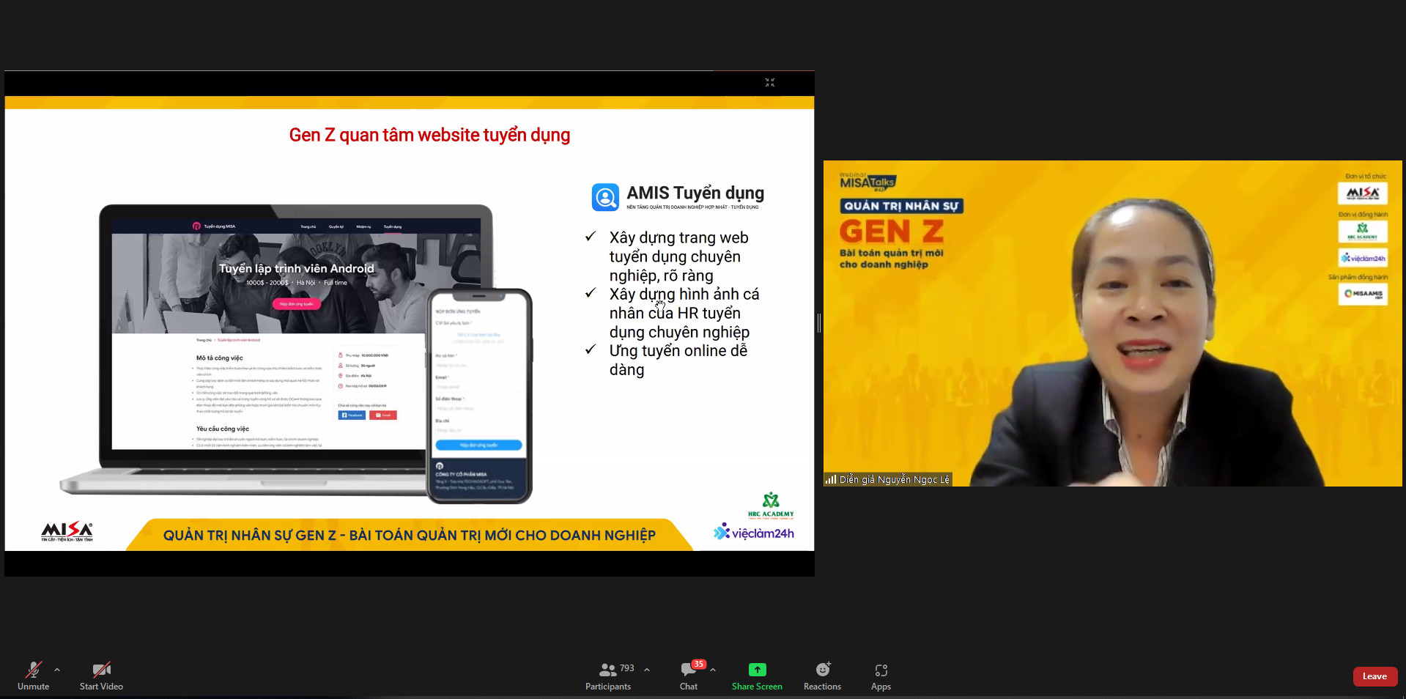This screenshot has width=1406, height=699.
Task: Unmute the microphone
Action: coord(33,676)
